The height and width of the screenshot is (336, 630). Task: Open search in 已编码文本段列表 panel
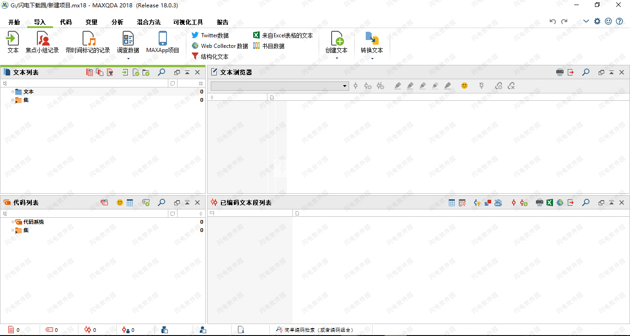click(x=586, y=203)
